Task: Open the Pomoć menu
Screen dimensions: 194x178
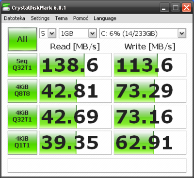Action: pos(81,18)
